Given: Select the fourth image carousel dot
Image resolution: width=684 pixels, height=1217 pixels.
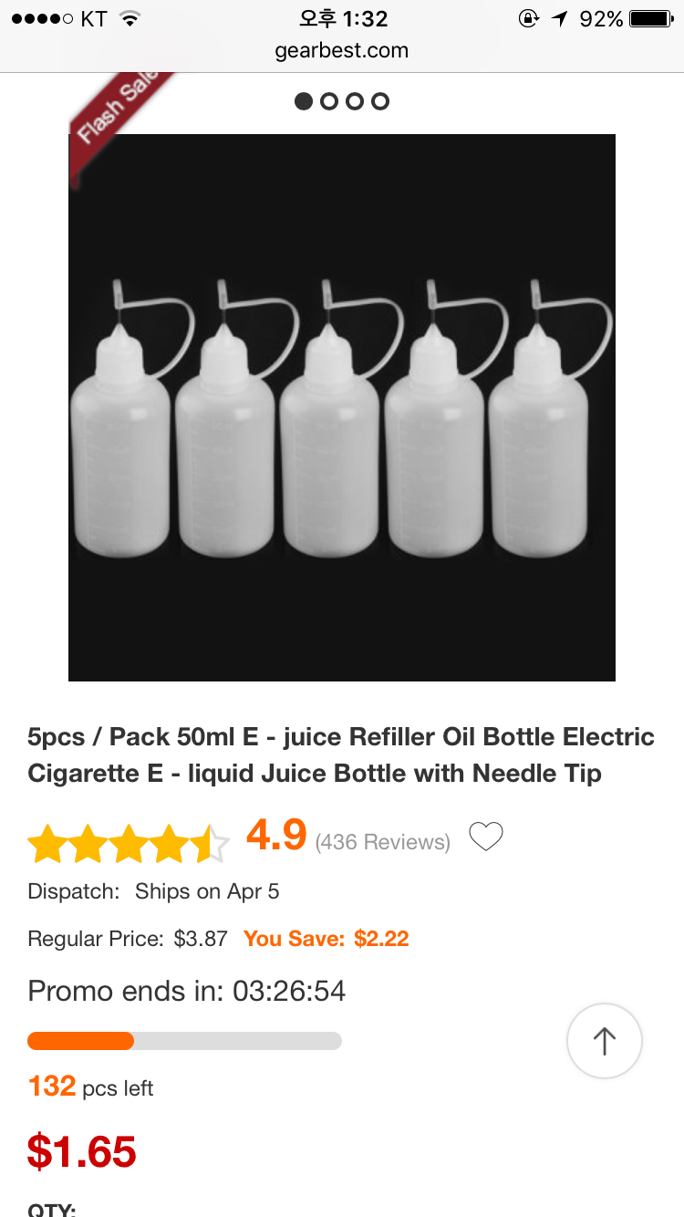Looking at the screenshot, I should pos(380,101).
